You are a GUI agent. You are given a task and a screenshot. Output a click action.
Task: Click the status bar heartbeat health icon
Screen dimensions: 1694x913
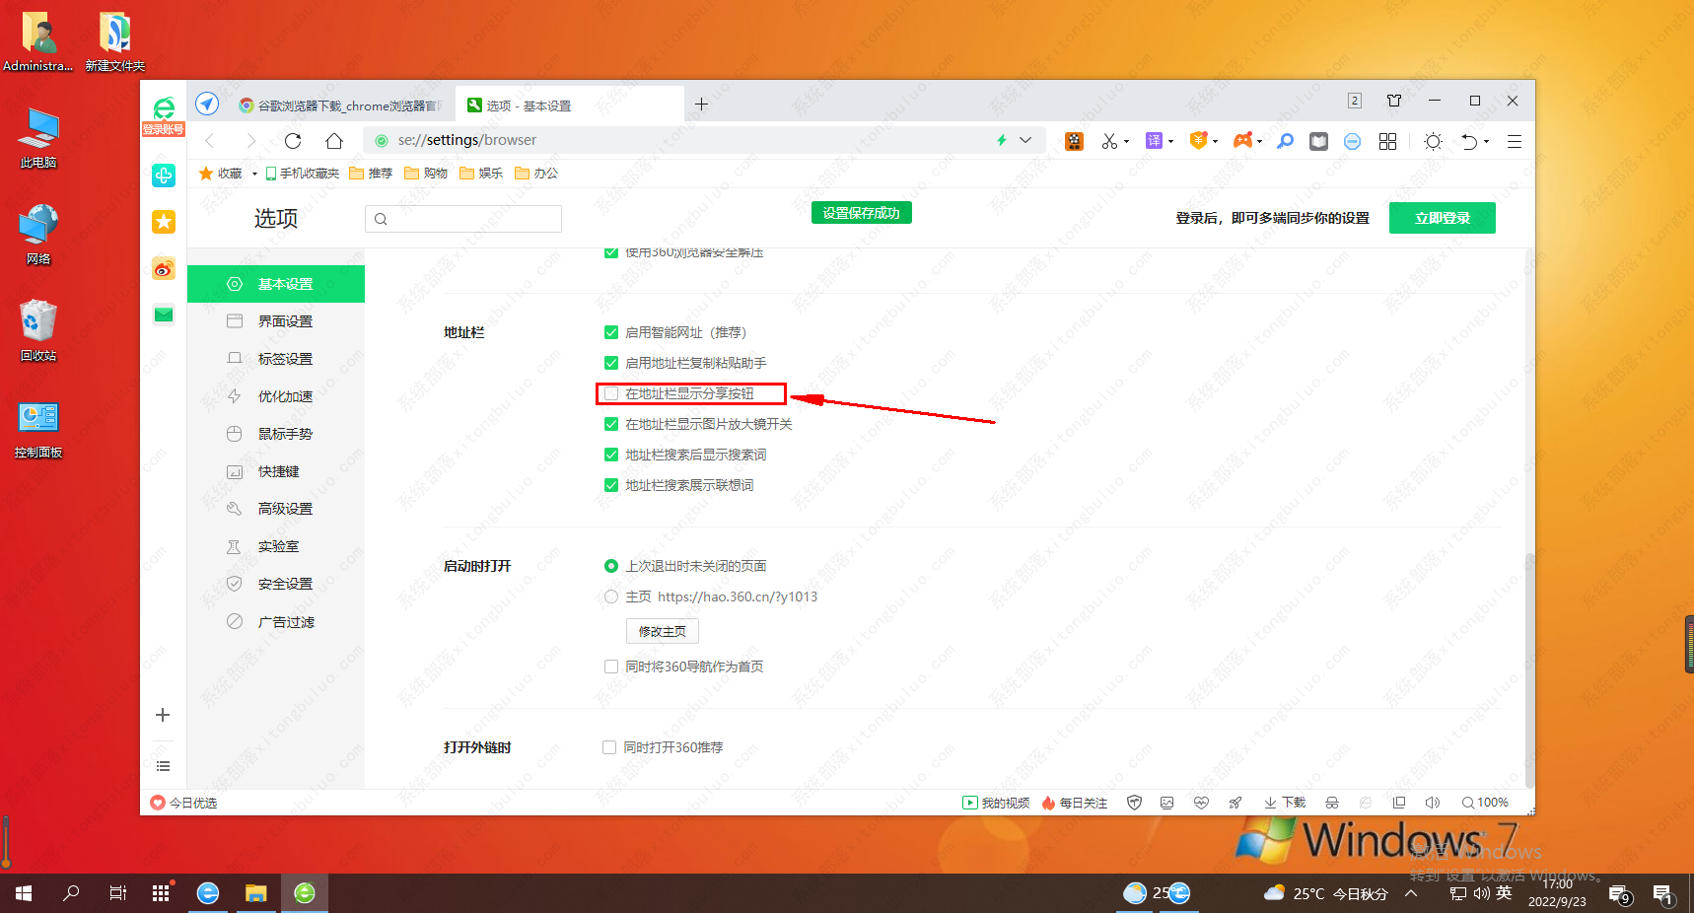[1201, 803]
